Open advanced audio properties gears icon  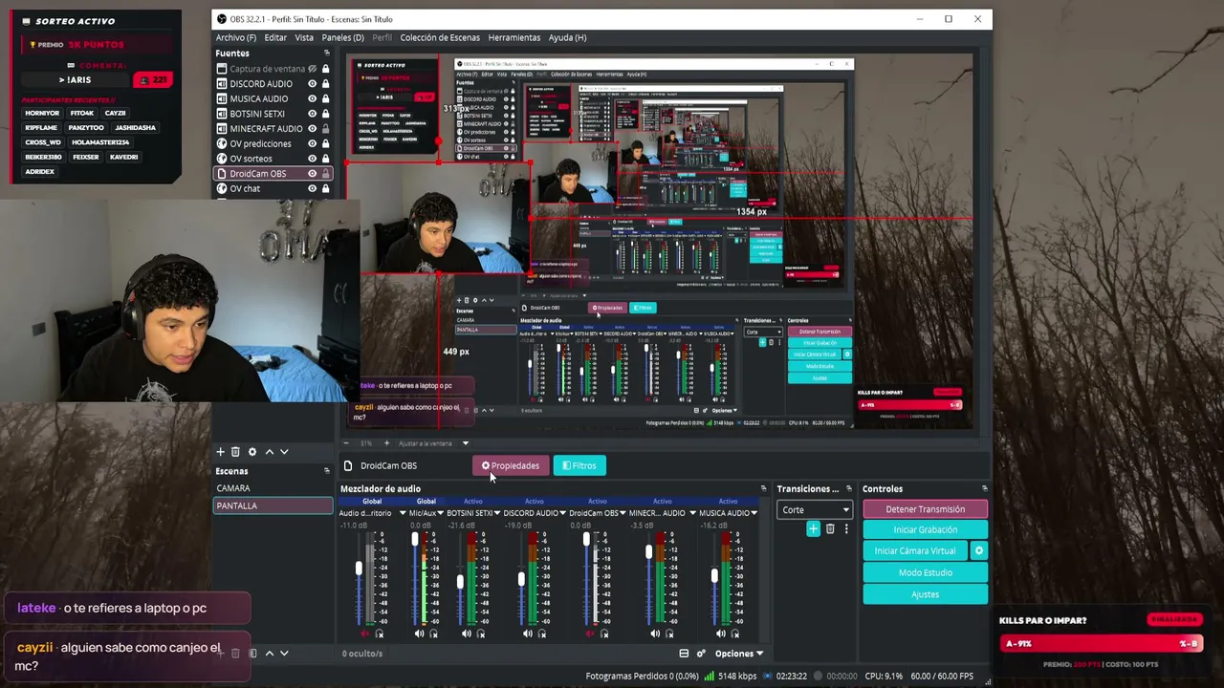tap(701, 654)
